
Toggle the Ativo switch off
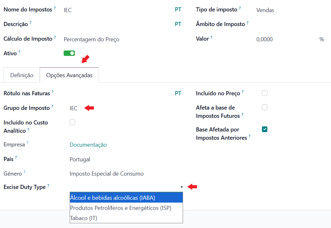coord(69,53)
